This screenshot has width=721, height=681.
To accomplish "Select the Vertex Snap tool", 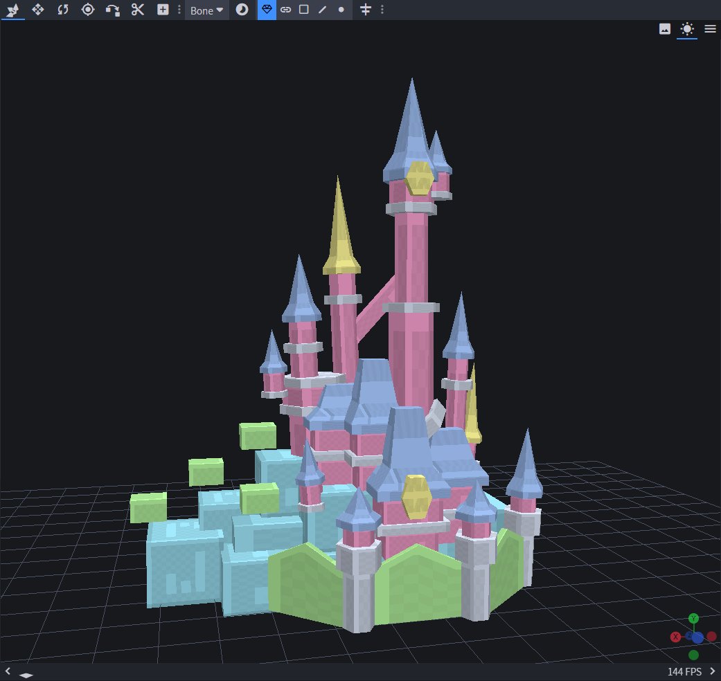I will pyautogui.click(x=13, y=10).
